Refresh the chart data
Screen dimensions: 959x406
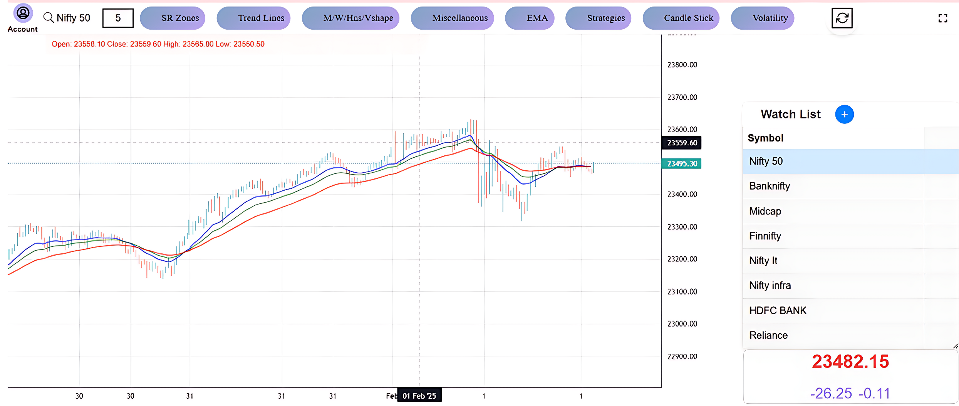pyautogui.click(x=842, y=18)
